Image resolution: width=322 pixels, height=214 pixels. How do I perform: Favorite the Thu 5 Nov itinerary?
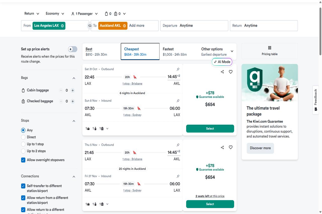[x=231, y=147]
